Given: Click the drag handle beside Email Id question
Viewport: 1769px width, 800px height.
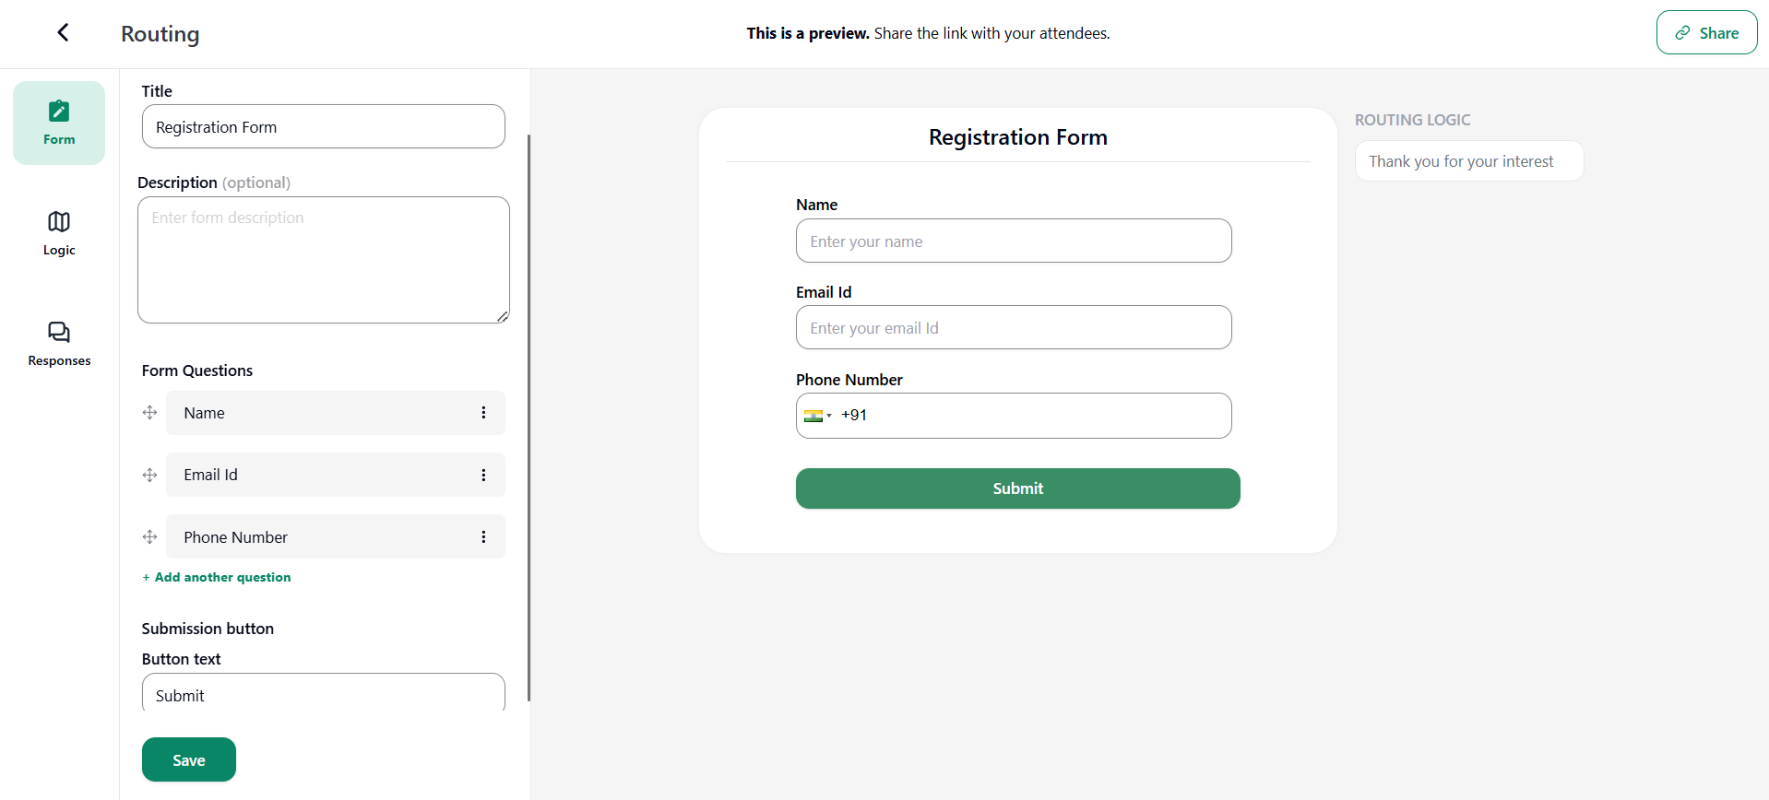Looking at the screenshot, I should click(x=149, y=475).
